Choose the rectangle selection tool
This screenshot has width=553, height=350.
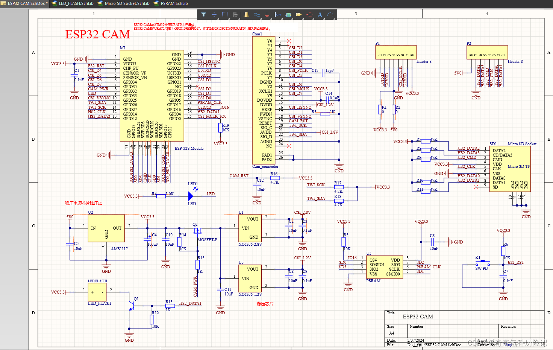coord(225,15)
